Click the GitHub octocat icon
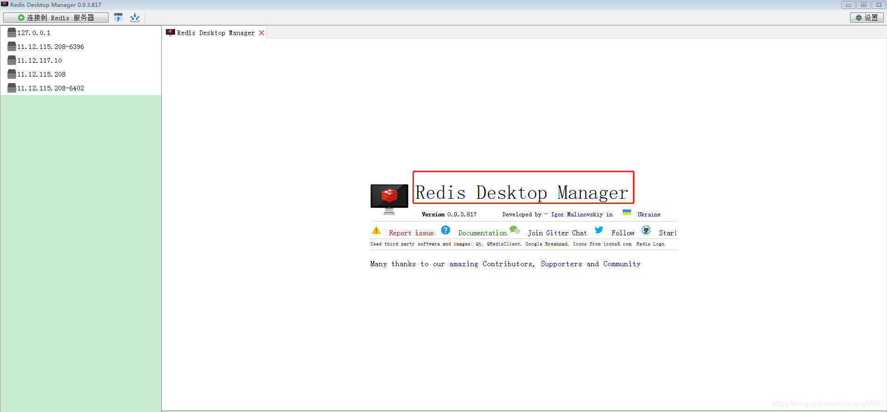Image resolution: width=887 pixels, height=412 pixels. click(646, 230)
